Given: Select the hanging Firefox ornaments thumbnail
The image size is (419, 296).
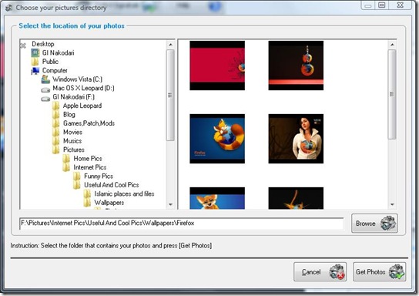Looking at the screenshot, I should 296,66.
